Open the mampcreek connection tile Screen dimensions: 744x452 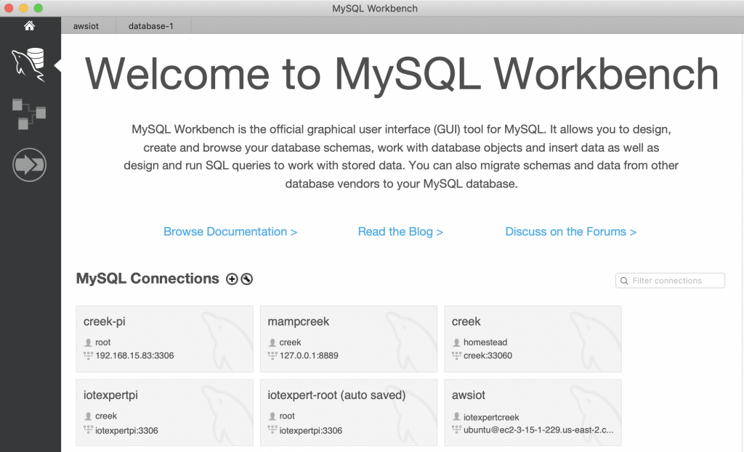(349, 339)
